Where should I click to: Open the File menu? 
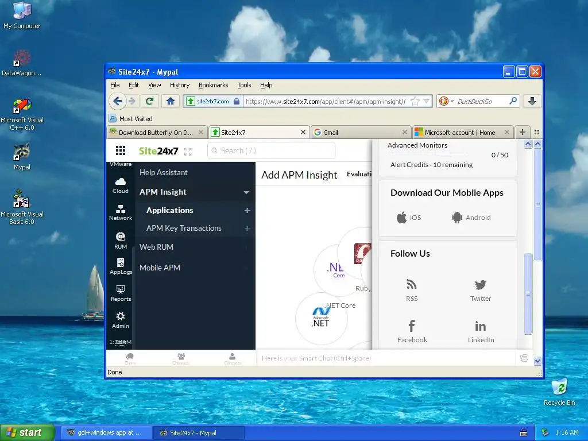point(115,85)
